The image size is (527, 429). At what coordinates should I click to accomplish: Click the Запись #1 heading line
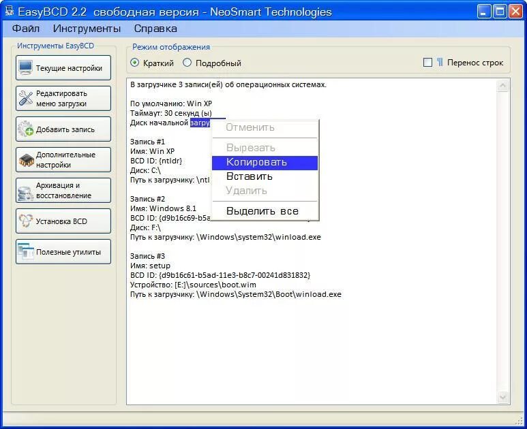click(x=147, y=142)
